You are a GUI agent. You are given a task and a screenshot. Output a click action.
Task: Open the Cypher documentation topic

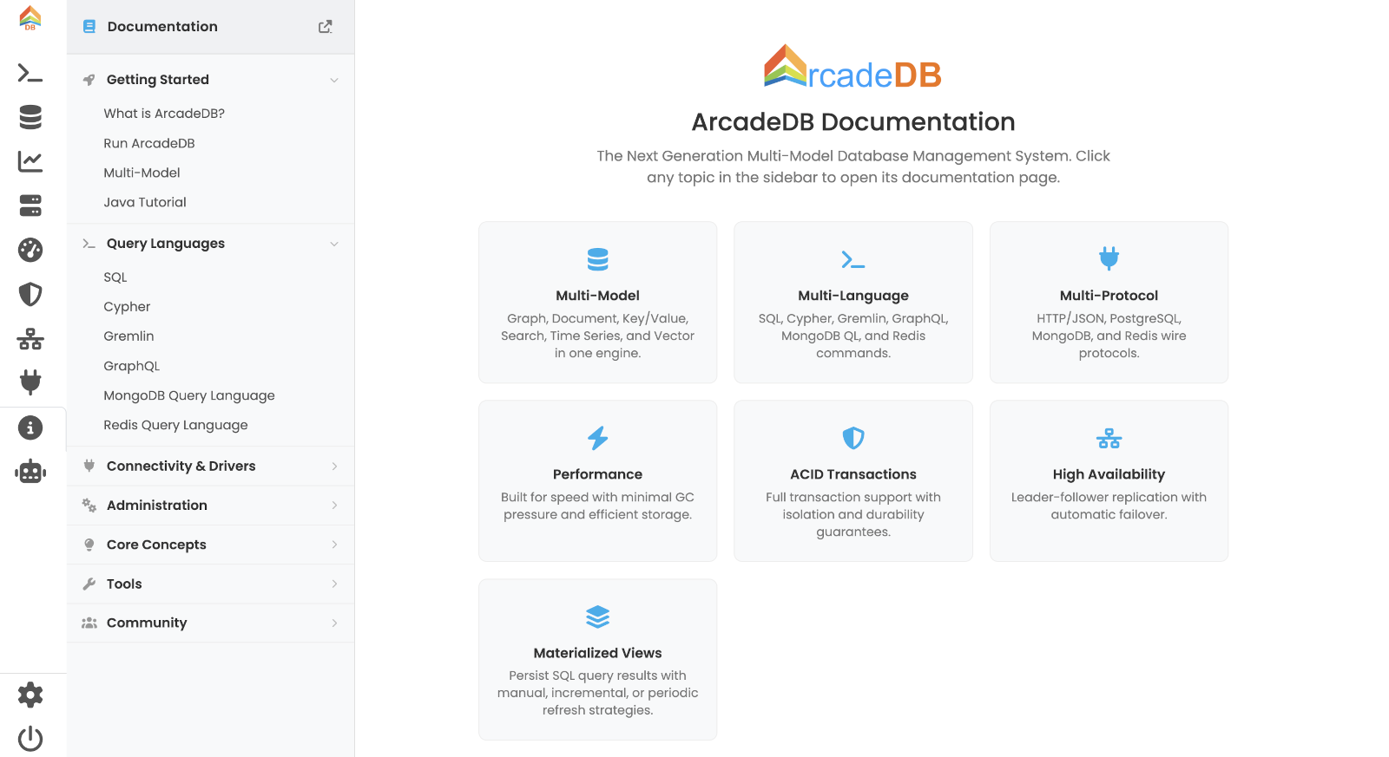(x=127, y=307)
